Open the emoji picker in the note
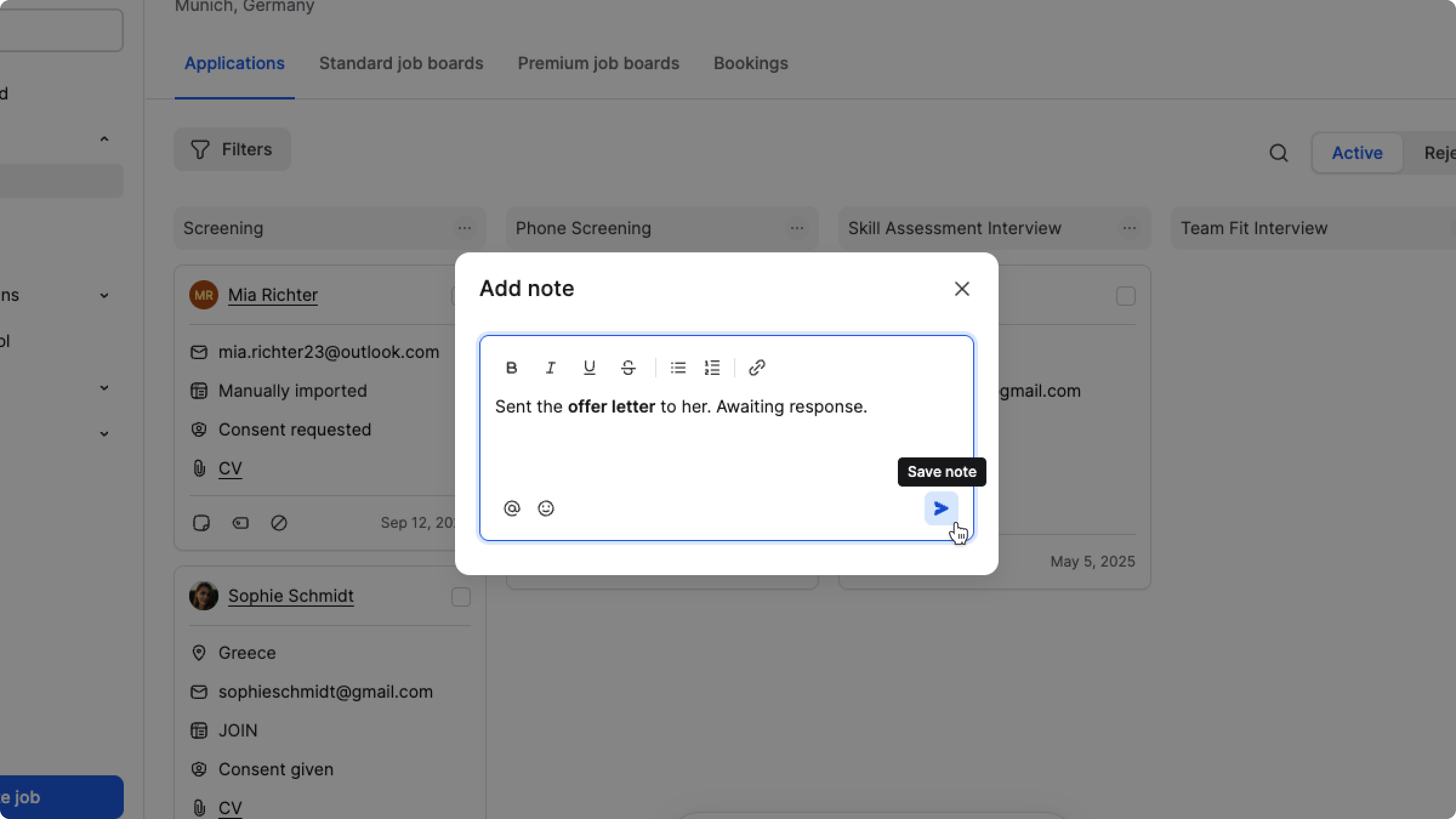 pos(546,508)
